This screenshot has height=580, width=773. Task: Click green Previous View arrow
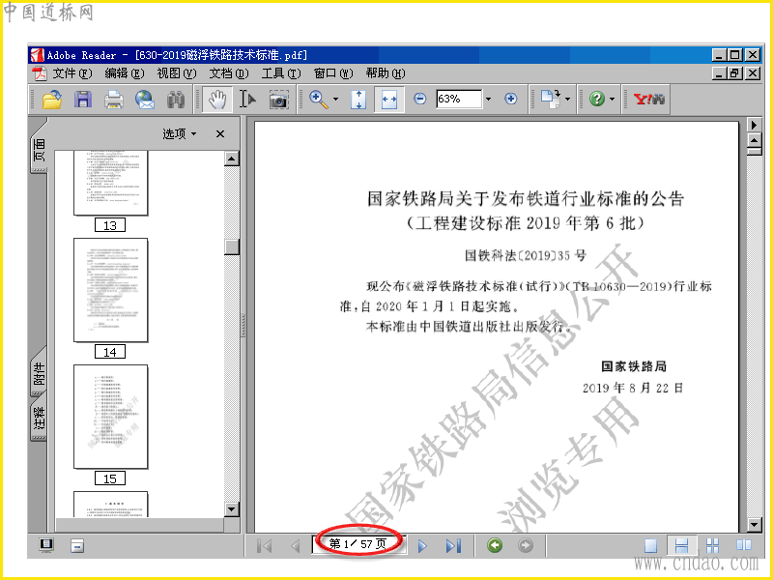pos(495,545)
